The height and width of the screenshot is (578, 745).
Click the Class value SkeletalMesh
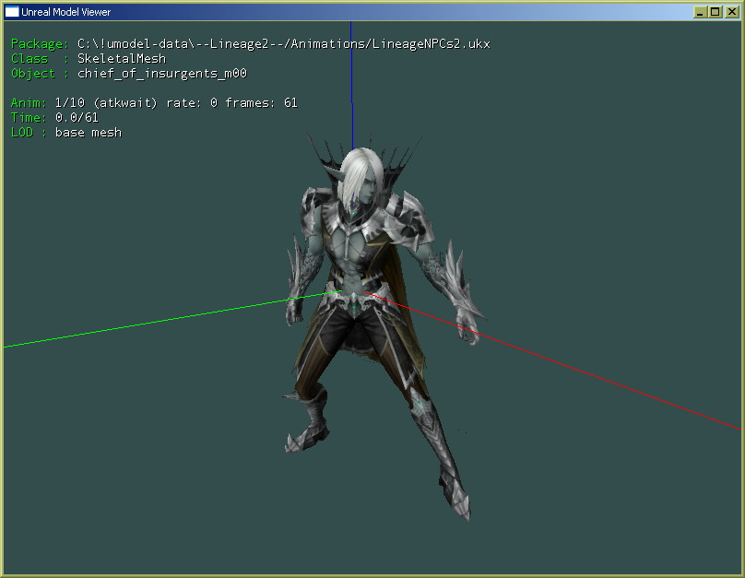(122, 59)
